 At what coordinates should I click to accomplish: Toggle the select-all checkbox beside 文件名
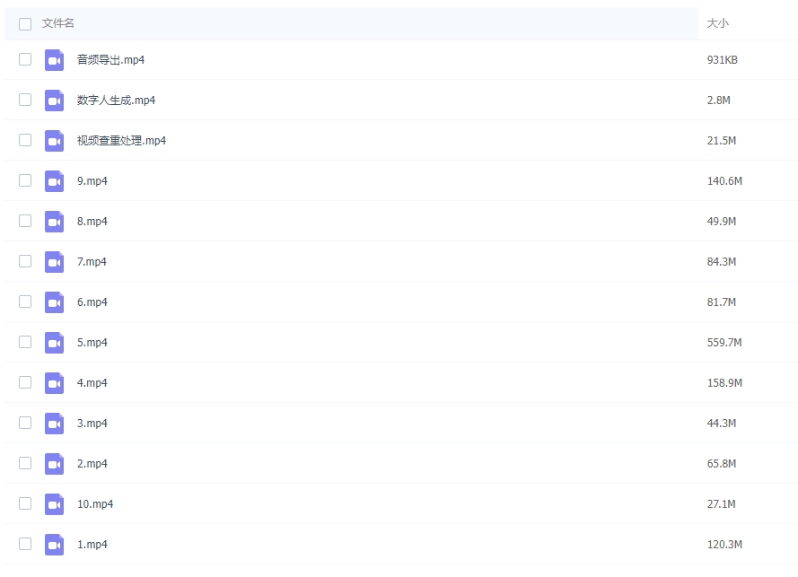25,23
